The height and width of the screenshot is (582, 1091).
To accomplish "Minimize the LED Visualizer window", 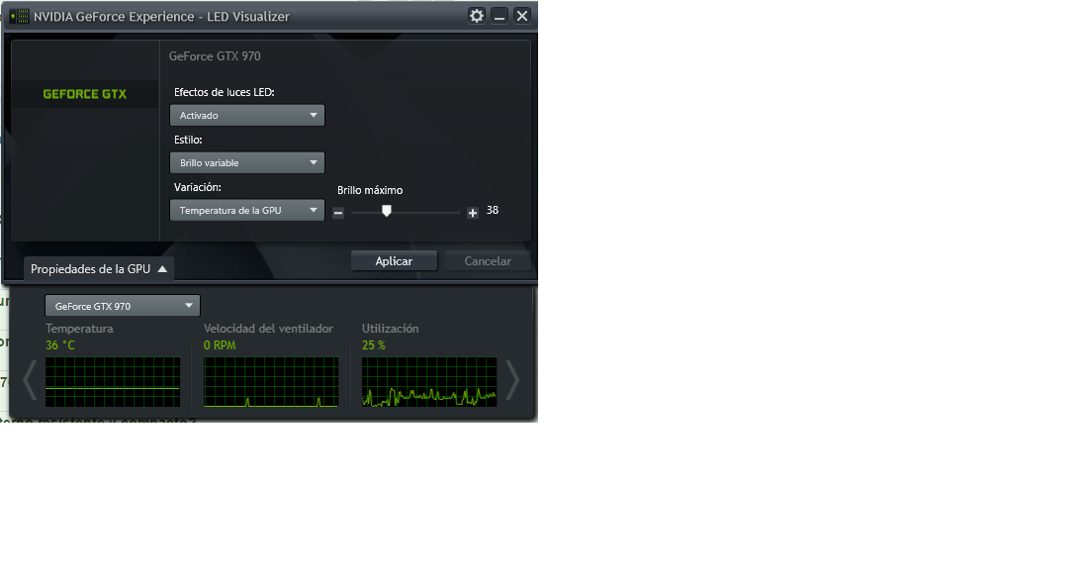I will [x=500, y=15].
